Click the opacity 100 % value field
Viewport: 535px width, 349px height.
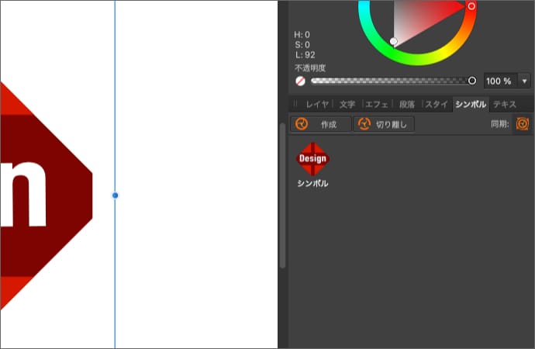tap(500, 81)
